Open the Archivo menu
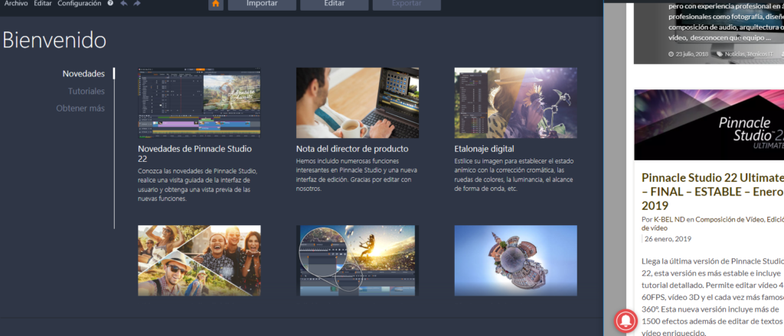Image resolution: width=784 pixels, height=336 pixels. 16,4
